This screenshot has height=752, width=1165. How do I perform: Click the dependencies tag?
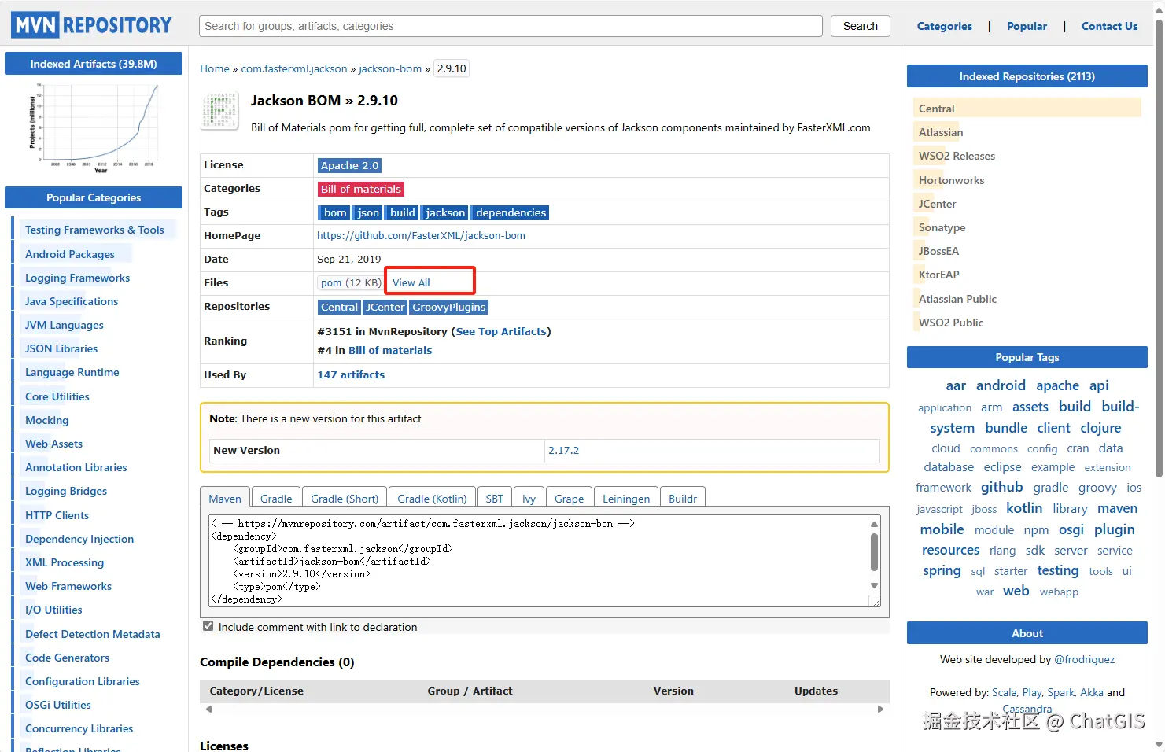click(x=511, y=212)
